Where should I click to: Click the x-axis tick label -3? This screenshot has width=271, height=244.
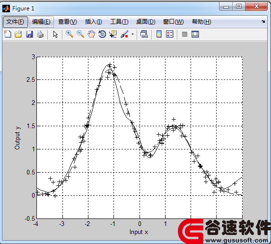pyautogui.click(x=61, y=224)
